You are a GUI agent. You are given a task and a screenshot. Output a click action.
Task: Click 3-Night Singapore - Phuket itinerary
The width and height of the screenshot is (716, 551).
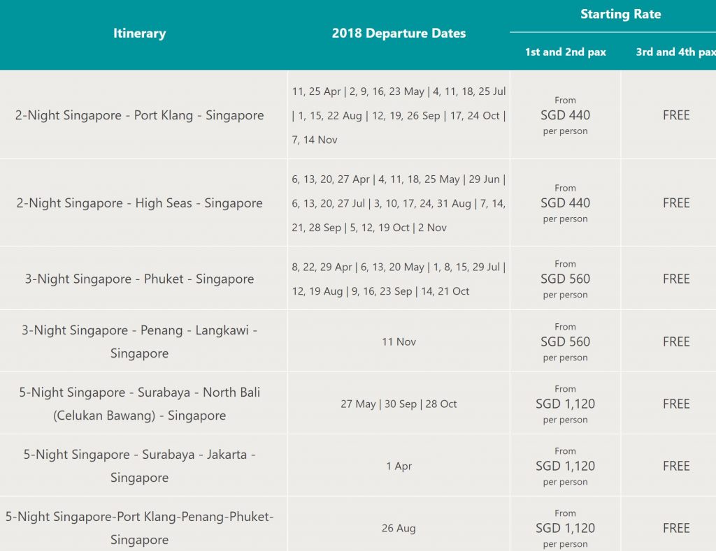[x=140, y=279]
